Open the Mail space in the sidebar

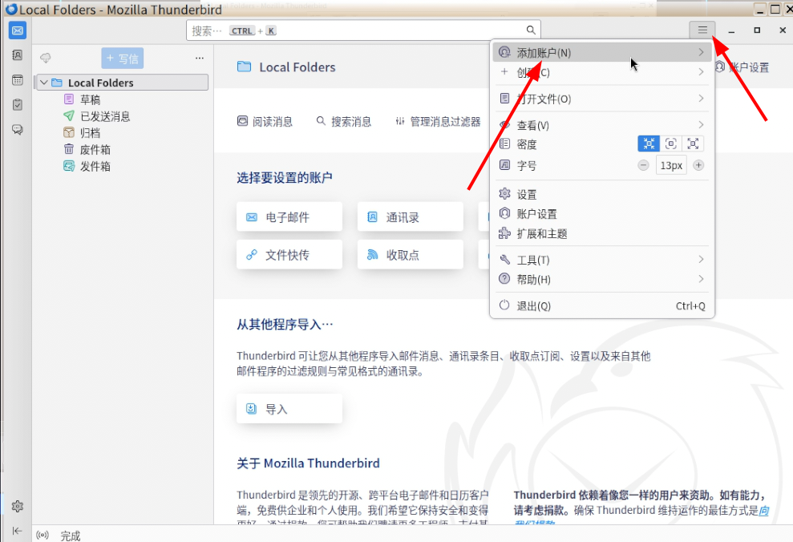(x=17, y=30)
